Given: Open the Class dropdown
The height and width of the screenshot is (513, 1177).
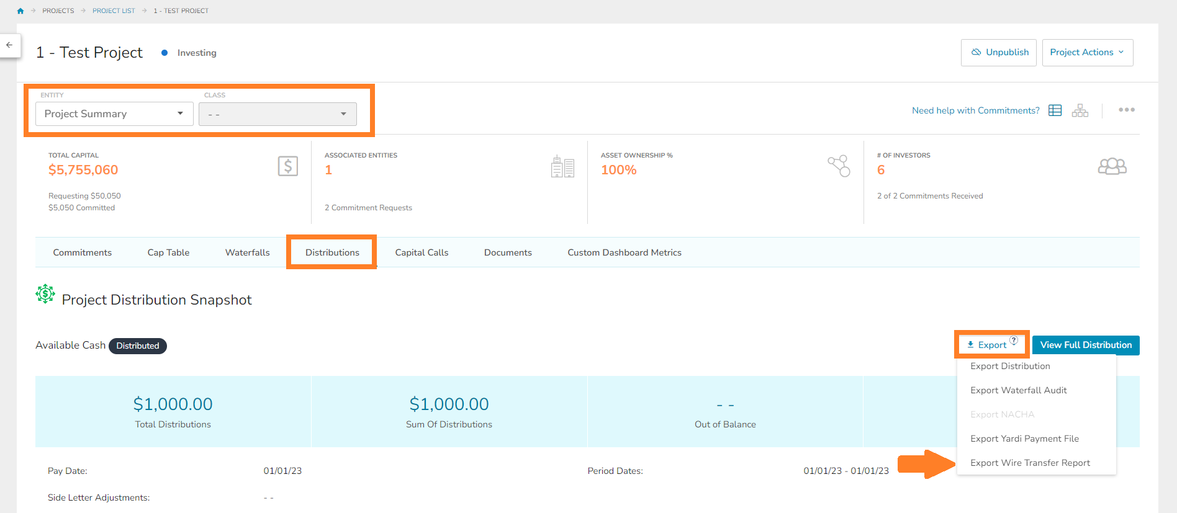Looking at the screenshot, I should coord(277,114).
